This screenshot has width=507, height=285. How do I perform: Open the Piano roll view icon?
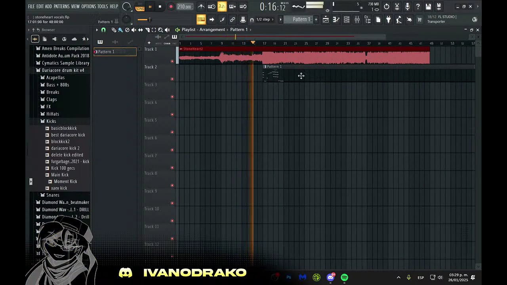pos(336,19)
